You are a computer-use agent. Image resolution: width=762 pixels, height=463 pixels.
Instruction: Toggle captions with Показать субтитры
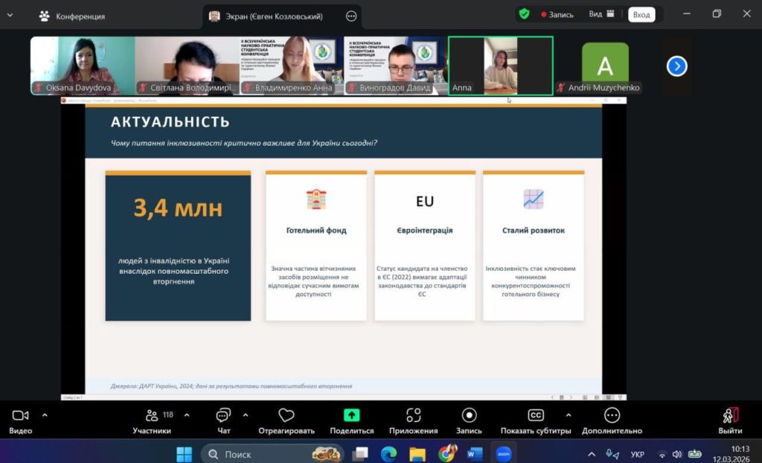(x=535, y=415)
